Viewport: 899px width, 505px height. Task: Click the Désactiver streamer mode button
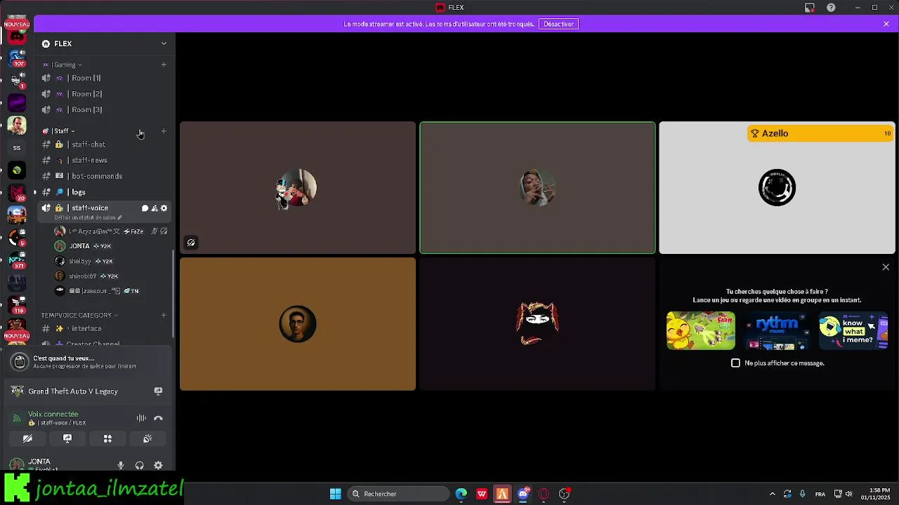558,24
